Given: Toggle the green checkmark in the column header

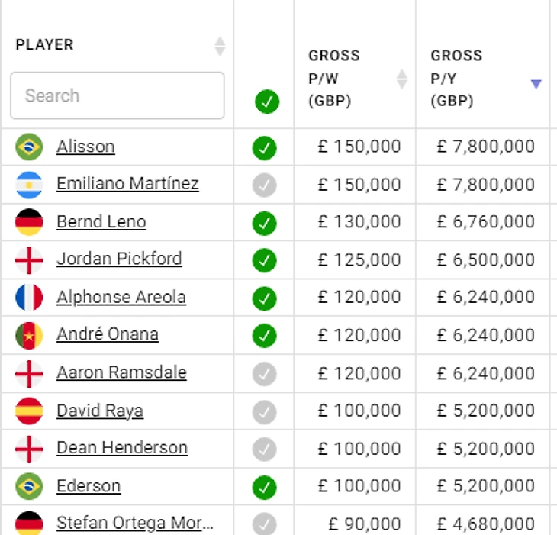Looking at the screenshot, I should (x=267, y=101).
